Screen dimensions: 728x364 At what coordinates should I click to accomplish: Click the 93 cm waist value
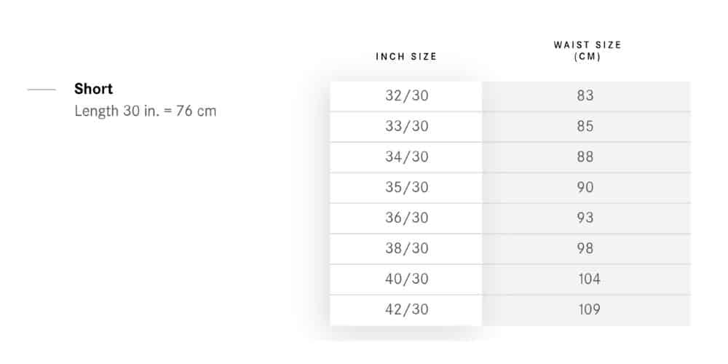[585, 218]
